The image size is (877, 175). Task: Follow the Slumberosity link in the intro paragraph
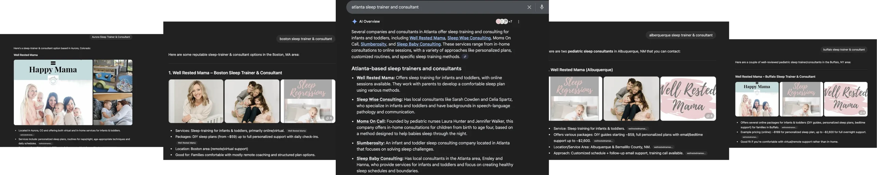[x=373, y=44]
